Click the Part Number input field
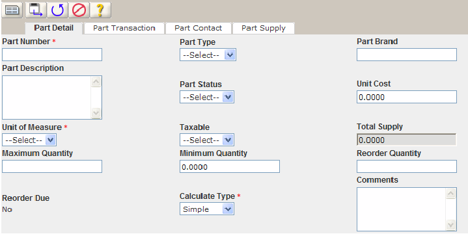This screenshot has height=234, width=468. [52, 55]
